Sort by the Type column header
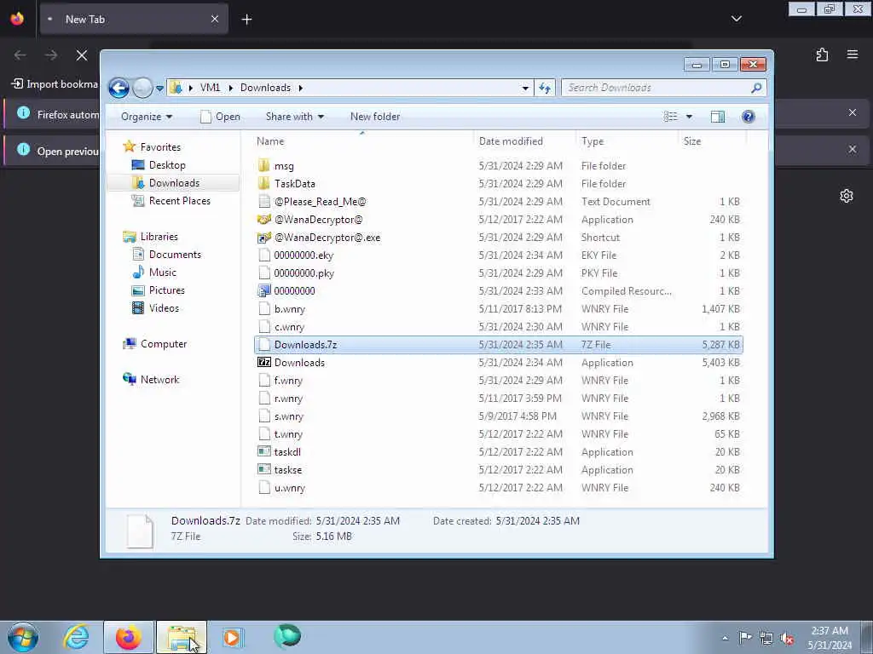 [593, 141]
